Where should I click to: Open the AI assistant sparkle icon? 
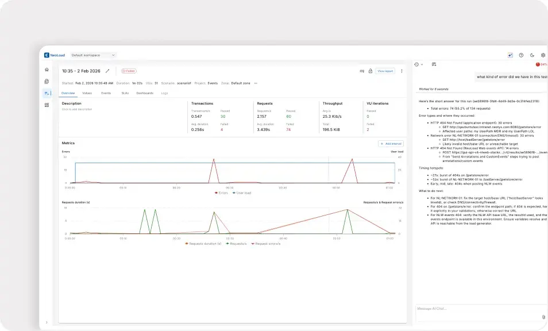pos(510,55)
